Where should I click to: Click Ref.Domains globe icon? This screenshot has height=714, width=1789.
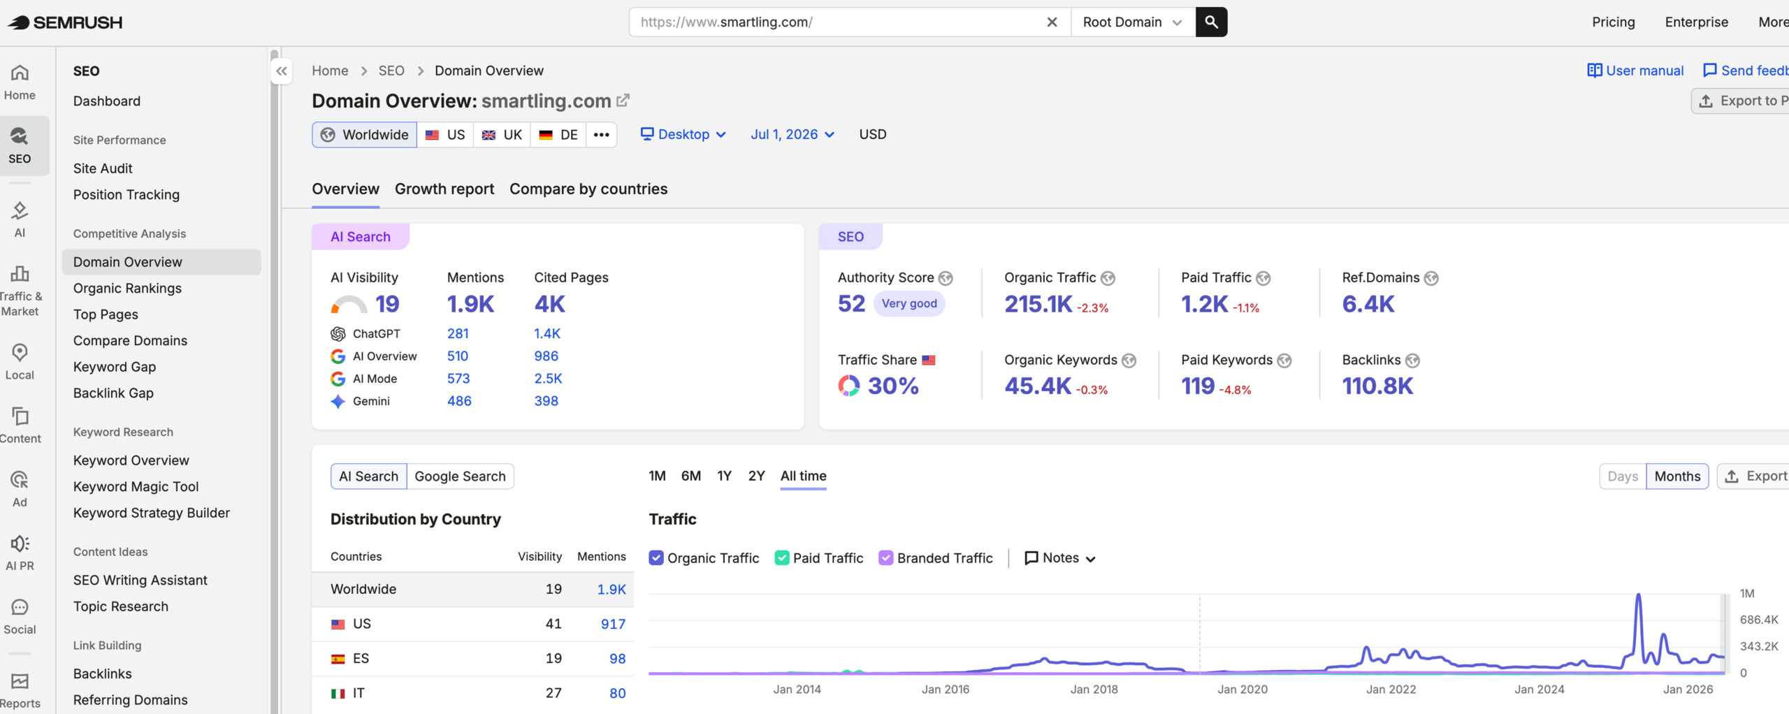(x=1431, y=278)
